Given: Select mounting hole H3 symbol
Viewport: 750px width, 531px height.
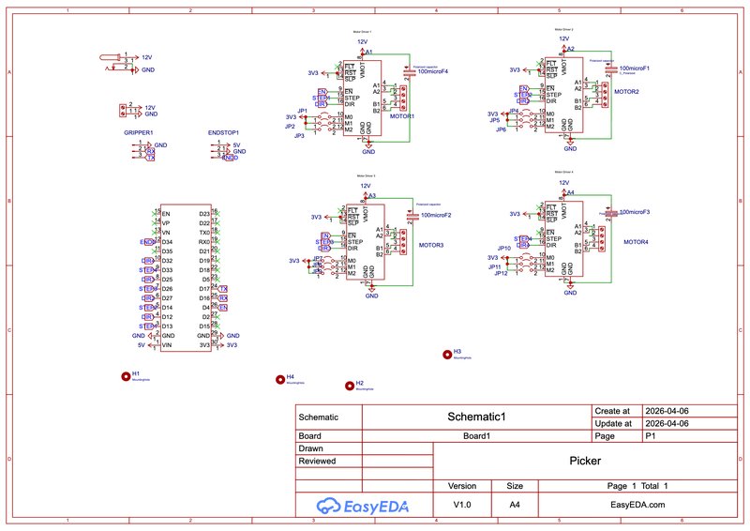Looking at the screenshot, I should 447,355.
